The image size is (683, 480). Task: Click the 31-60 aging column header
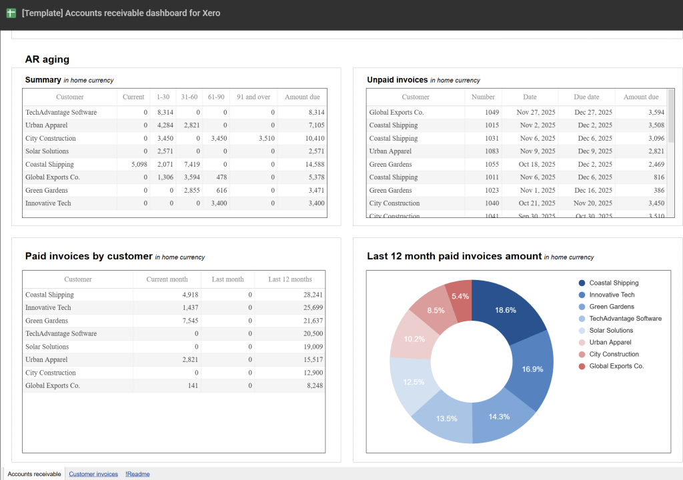click(189, 97)
